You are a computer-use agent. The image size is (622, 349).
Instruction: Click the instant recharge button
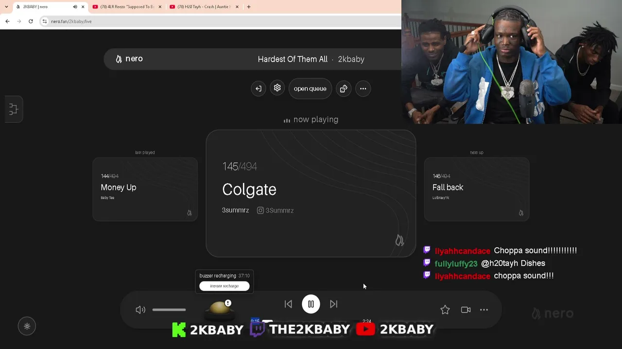click(225, 286)
